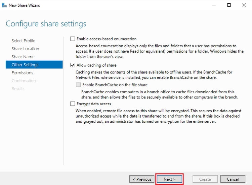Viewport: 252px width, 185px height.
Task: Select the disabled Confirmation step
Action: pos(24,81)
